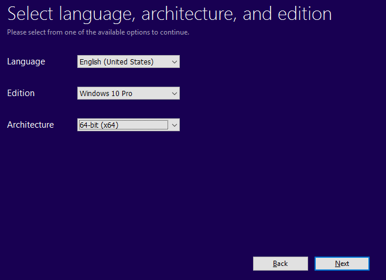Click the 'Edition' label text
386x280 pixels.
pos(21,93)
